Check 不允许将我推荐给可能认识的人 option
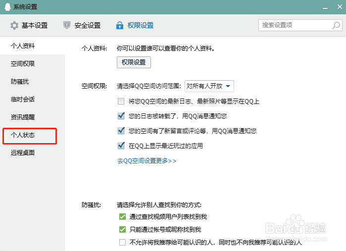Image resolution: width=346 pixels, height=251 pixels. (122, 242)
